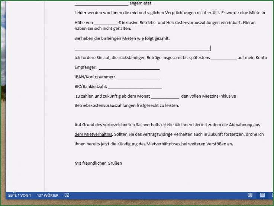The image size is (274, 206).
Task: Click the blank line next to 'Empfänger:'
Action: coord(129,67)
